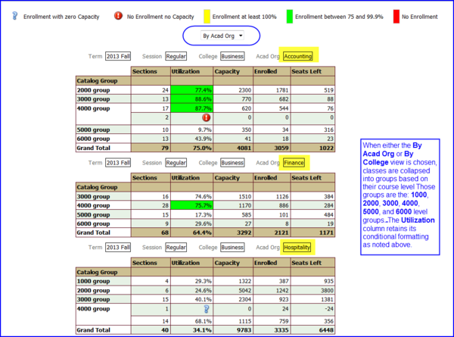Image resolution: width=454 pixels, height=337 pixels.
Task: Click blue question mark in Hospitality 4000 group
Action: [x=206, y=309]
